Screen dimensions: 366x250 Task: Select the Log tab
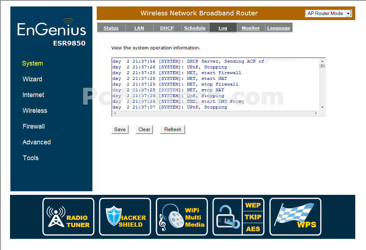(223, 28)
